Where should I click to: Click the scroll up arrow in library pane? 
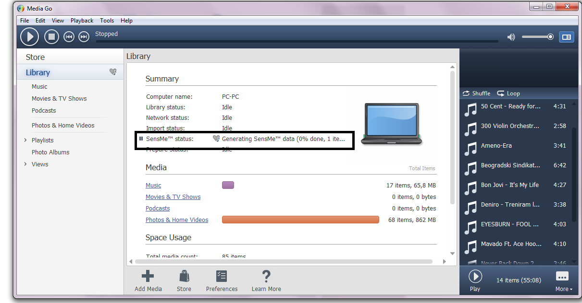pos(452,67)
